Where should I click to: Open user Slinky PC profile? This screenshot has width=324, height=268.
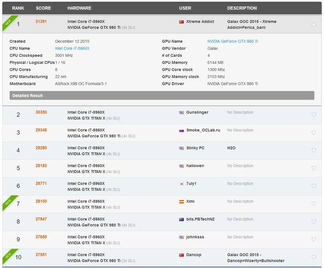[195, 148]
